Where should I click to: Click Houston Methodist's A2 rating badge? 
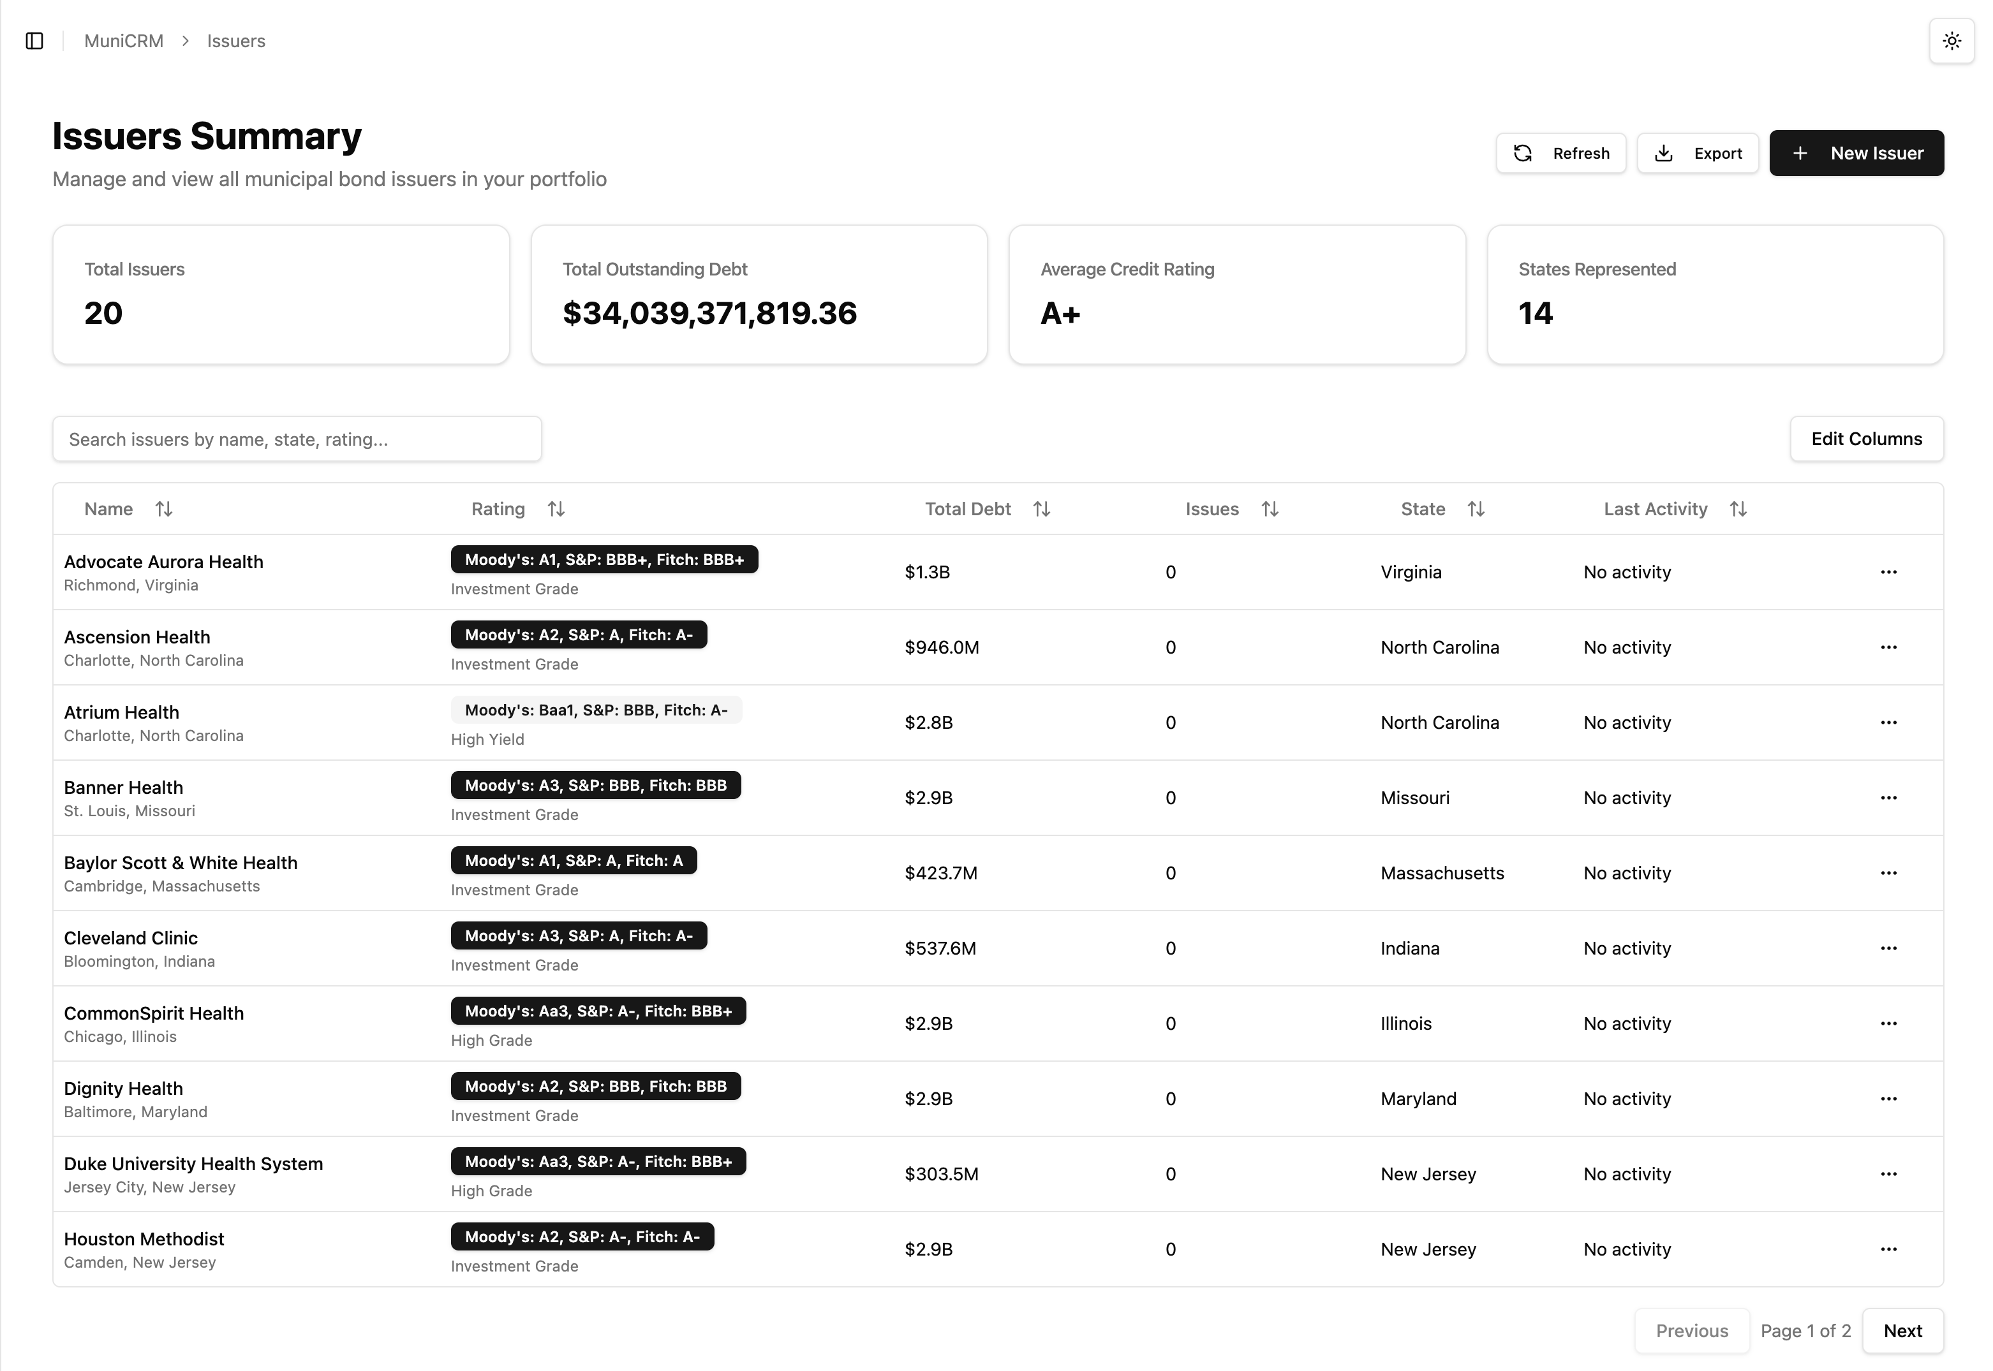(582, 1237)
